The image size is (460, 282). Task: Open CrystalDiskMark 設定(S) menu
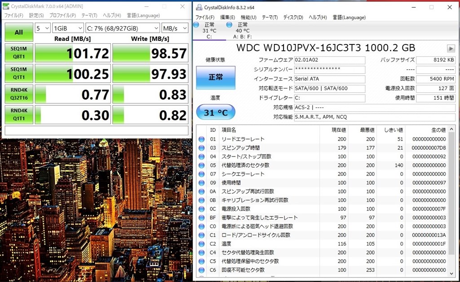point(36,15)
